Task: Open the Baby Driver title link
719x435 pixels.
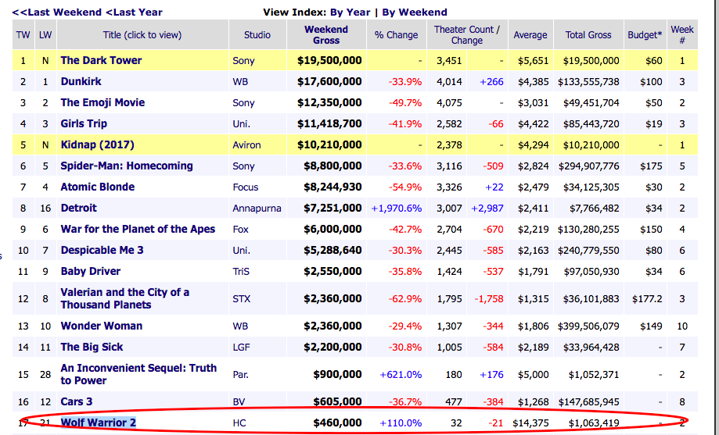Action: (91, 271)
